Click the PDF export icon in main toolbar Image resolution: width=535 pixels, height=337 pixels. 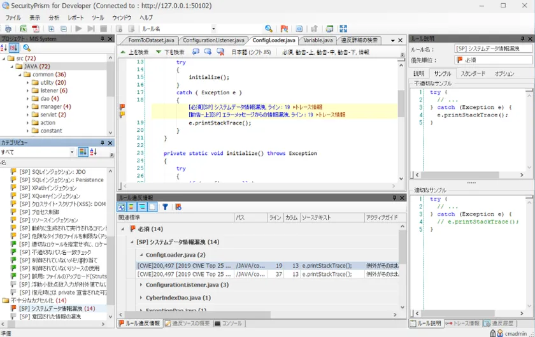click(36, 29)
